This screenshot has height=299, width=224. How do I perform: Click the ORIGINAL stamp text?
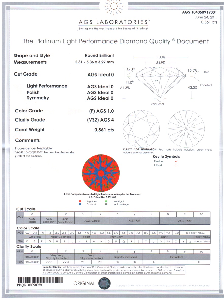tap(84, 283)
